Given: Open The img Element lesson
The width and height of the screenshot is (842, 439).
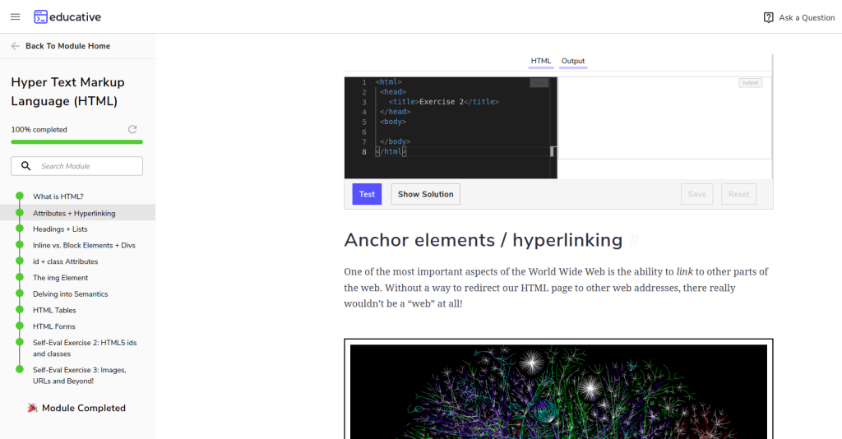Looking at the screenshot, I should coord(60,278).
